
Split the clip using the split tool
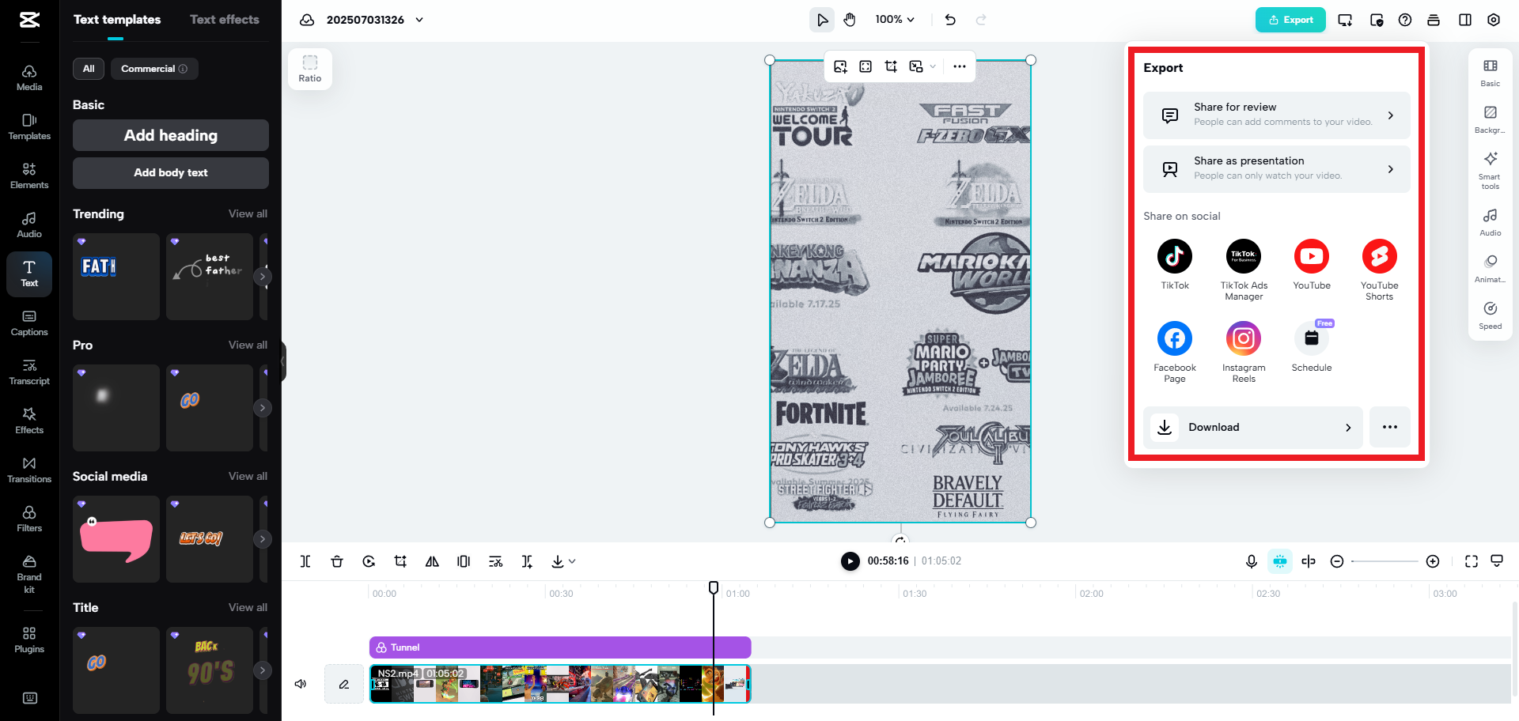[x=305, y=561]
